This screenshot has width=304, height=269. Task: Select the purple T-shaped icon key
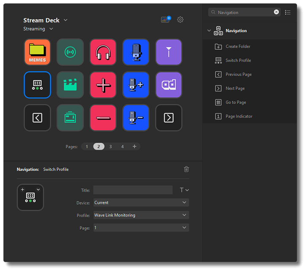[168, 52]
